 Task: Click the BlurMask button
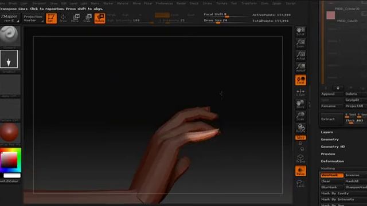(x=332, y=187)
